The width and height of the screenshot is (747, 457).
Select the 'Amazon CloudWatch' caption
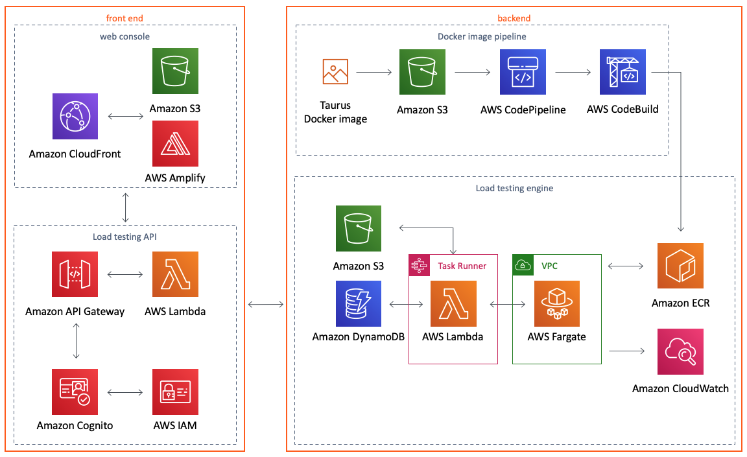680,388
